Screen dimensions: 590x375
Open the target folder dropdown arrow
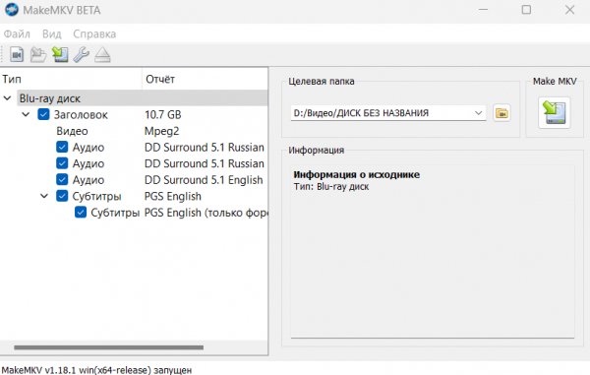(478, 113)
